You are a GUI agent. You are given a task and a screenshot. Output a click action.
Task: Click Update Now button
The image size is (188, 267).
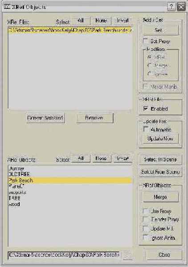[x=160, y=139]
